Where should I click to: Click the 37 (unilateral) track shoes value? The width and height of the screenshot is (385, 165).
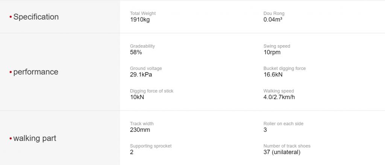point(282,152)
